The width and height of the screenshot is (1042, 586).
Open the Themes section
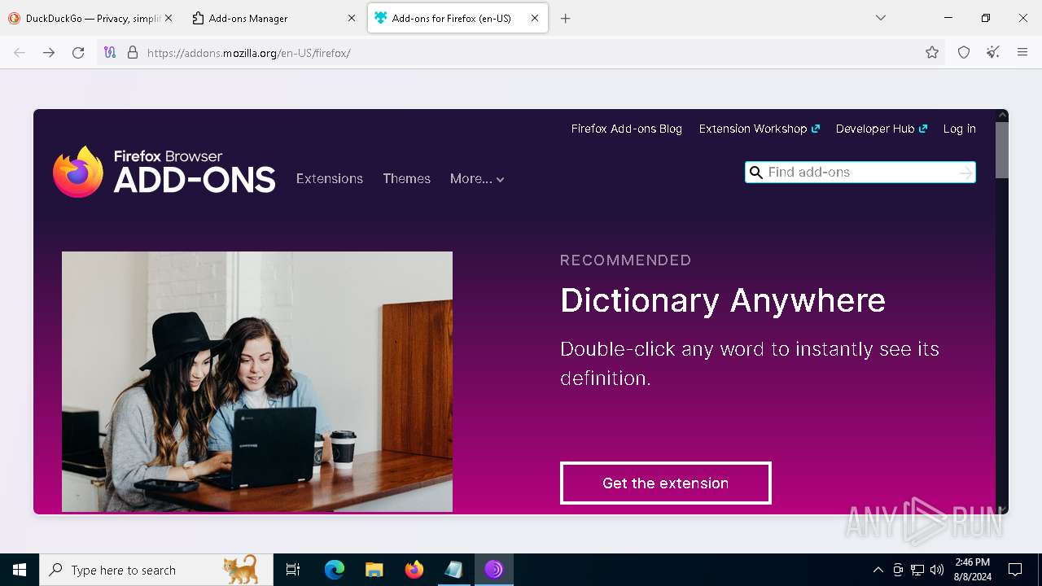point(407,178)
